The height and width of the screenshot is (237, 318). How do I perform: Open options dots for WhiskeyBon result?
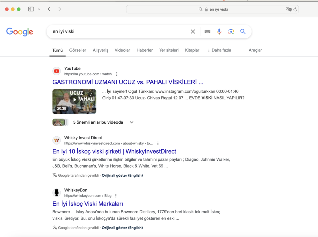pos(116,196)
